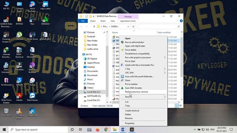Expand the Run with graphics processor submenu
This screenshot has width=237, height=133.
(x=164, y=58)
